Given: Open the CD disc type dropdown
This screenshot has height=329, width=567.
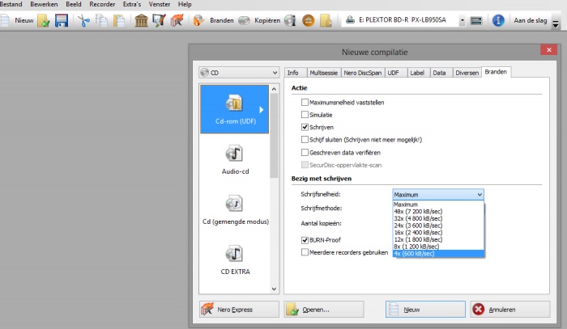Looking at the screenshot, I should (x=239, y=73).
